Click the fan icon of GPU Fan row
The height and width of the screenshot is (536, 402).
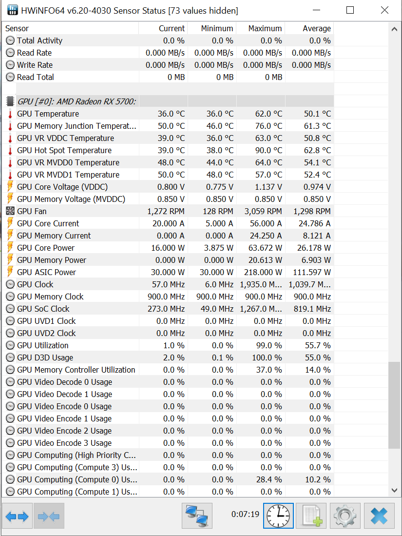click(x=10, y=211)
